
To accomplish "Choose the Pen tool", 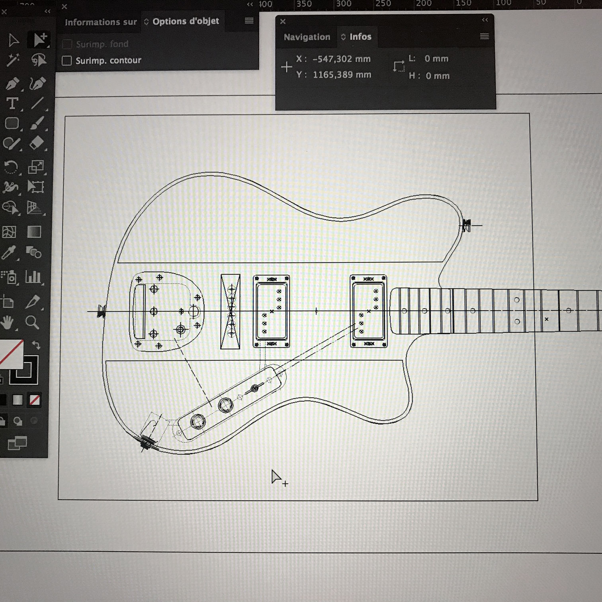I will 12,84.
